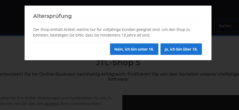Click the word "Software:" under the headline
The width and height of the screenshot is (239, 110).
pyautogui.click(x=118, y=79)
